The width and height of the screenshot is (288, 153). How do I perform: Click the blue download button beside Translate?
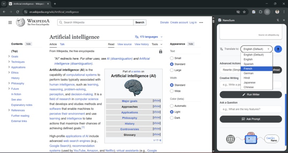point(278,49)
